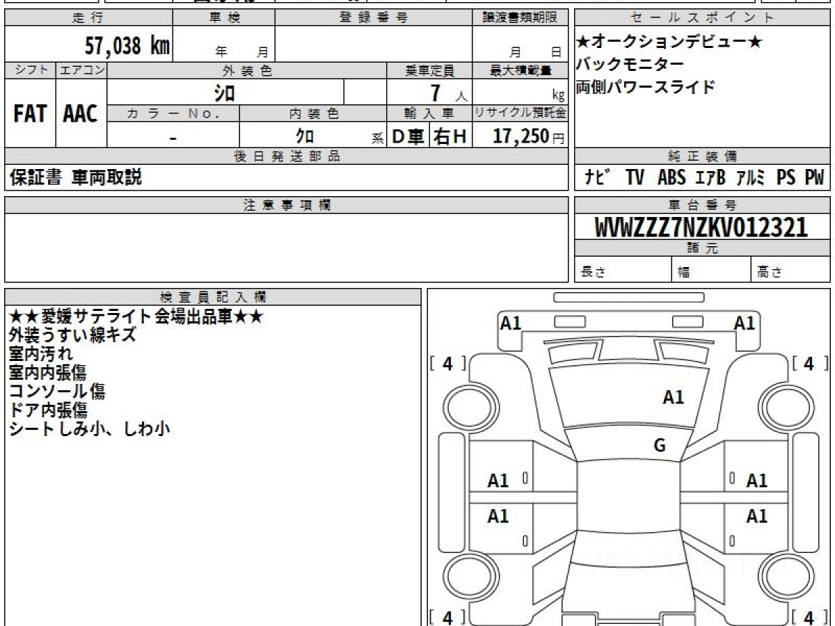Click the セールスポイント header
This screenshot has width=835, height=626.
(702, 18)
